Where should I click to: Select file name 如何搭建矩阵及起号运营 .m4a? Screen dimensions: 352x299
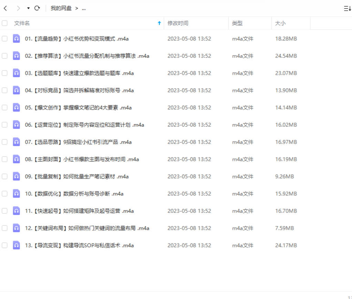(x=98, y=211)
